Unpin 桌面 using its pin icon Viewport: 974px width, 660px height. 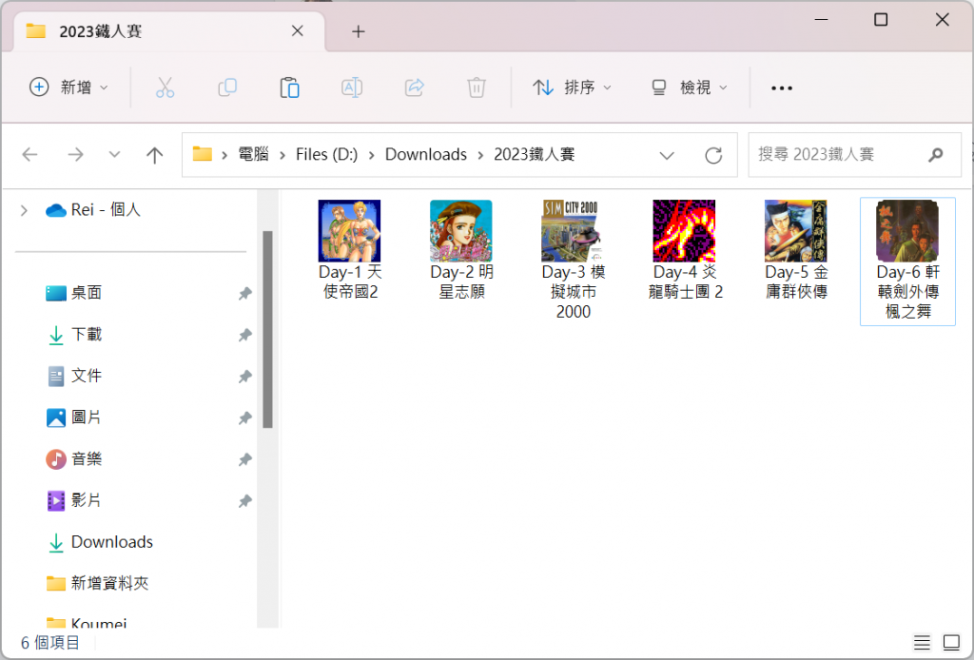245,293
